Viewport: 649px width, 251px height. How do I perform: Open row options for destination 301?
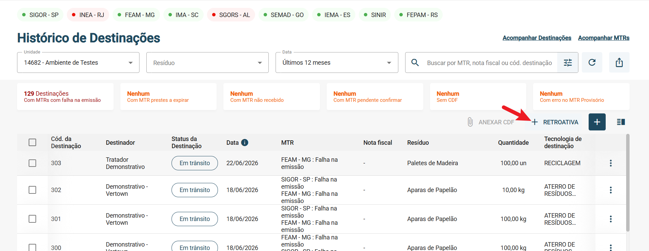pos(611,219)
